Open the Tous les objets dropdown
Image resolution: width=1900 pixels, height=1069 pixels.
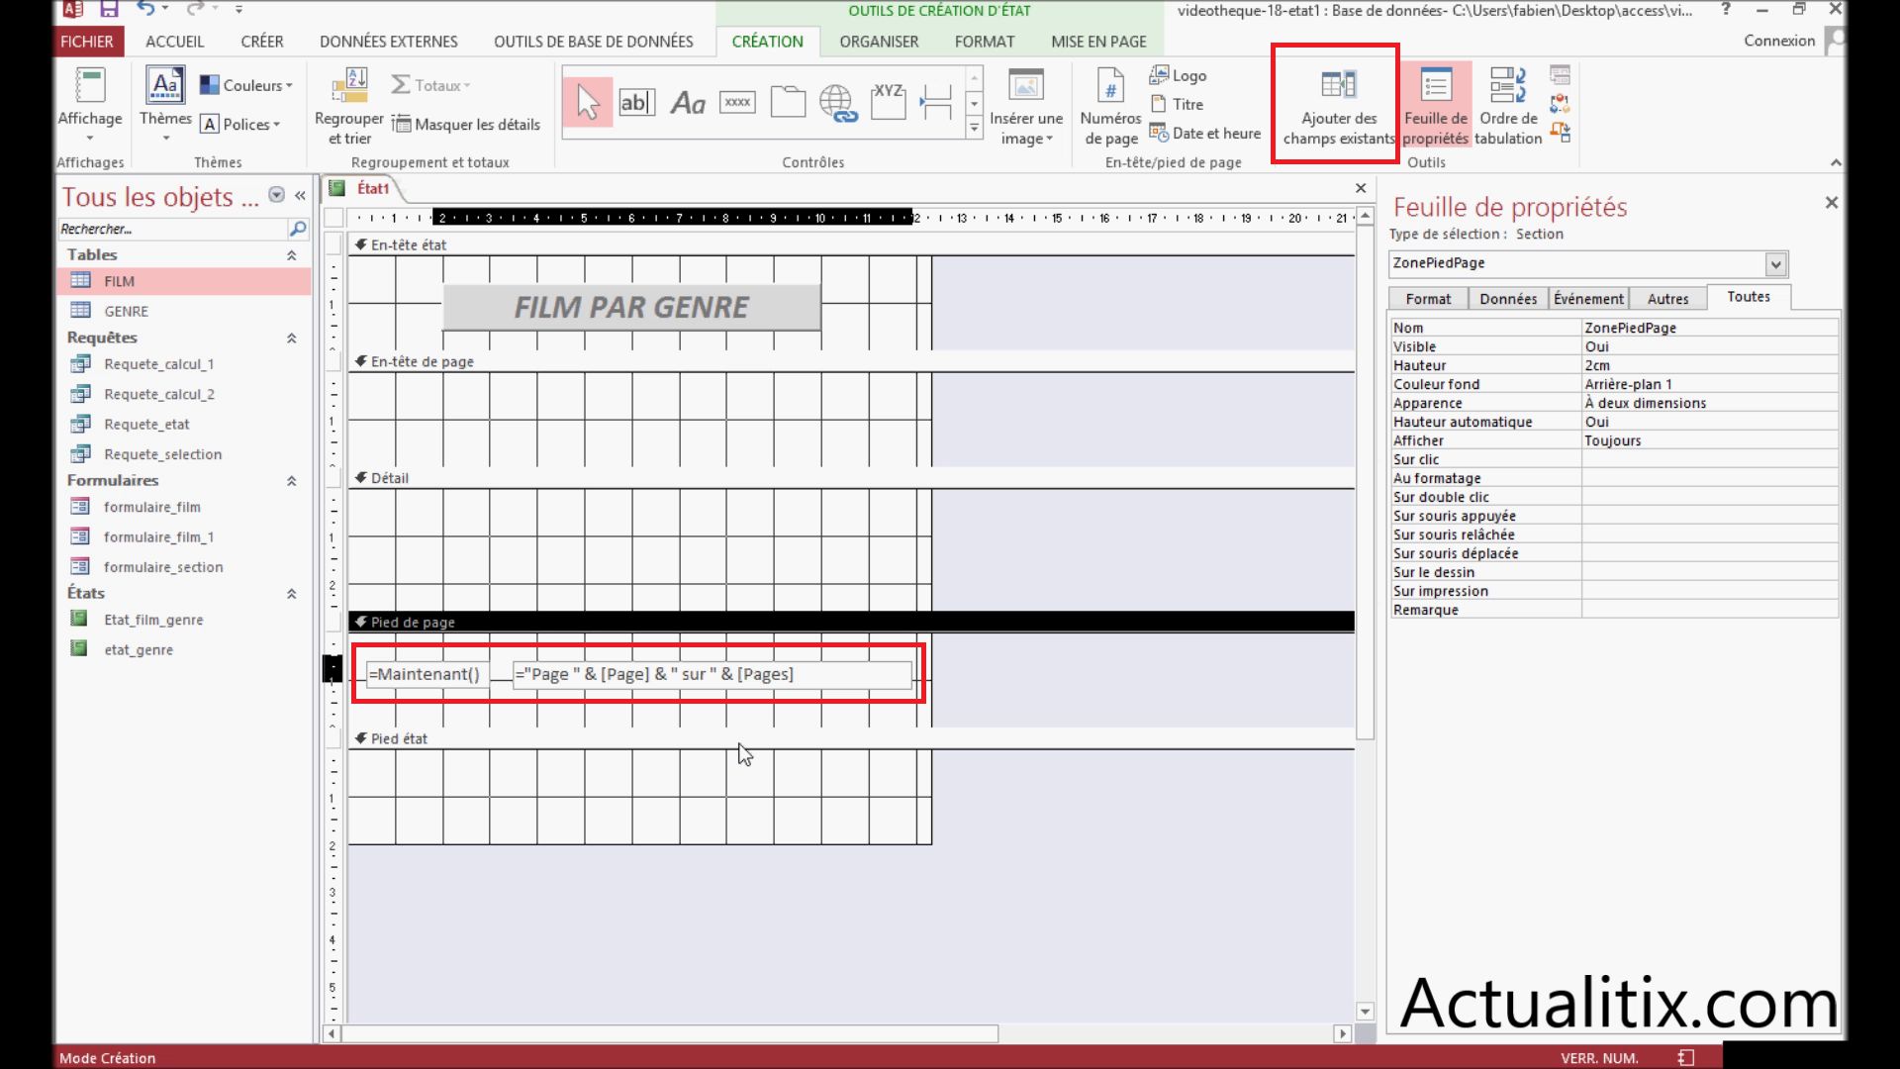point(277,196)
